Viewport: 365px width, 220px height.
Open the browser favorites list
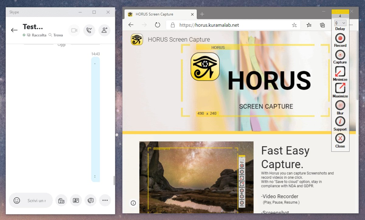tap(309, 25)
